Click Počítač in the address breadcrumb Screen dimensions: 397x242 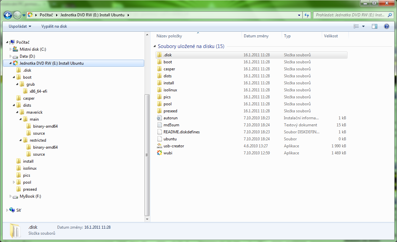pyautogui.click(x=46, y=15)
